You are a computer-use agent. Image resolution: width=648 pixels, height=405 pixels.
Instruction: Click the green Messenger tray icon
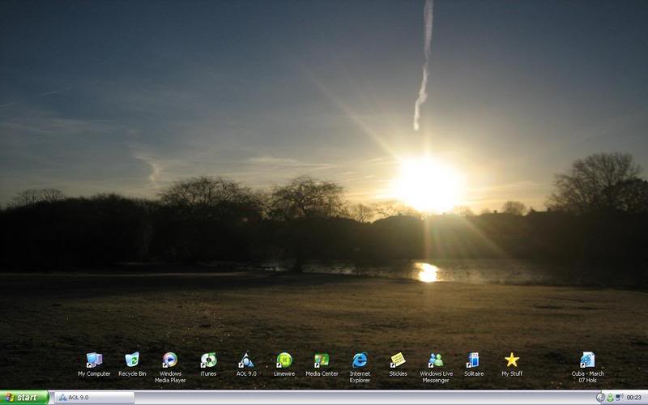(610, 398)
